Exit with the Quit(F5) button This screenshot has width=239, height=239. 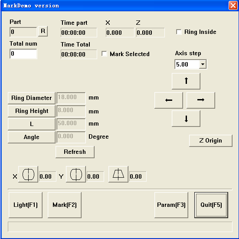pos(211,205)
